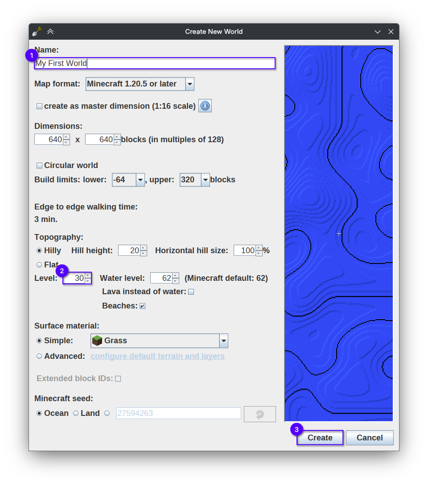Increase Hill height with up arrow
This screenshot has width=428, height=485.
tap(144, 248)
